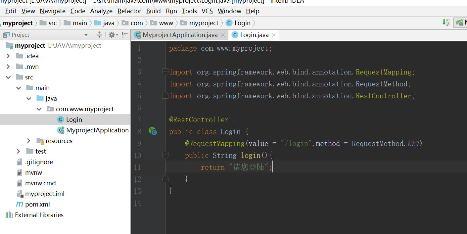Close the MyprojectApplication.java tab
The width and height of the screenshot is (467, 234).
tap(223, 35)
